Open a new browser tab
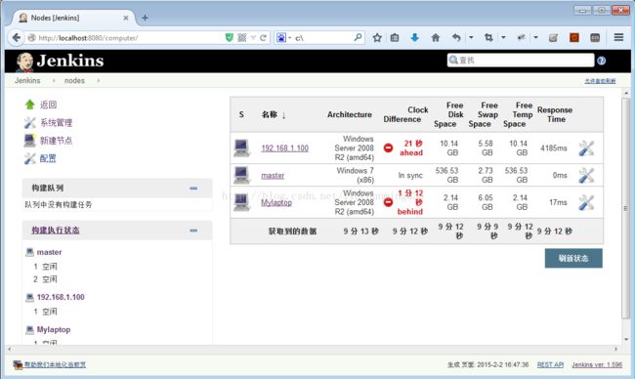This screenshot has height=379, width=635. (x=145, y=18)
